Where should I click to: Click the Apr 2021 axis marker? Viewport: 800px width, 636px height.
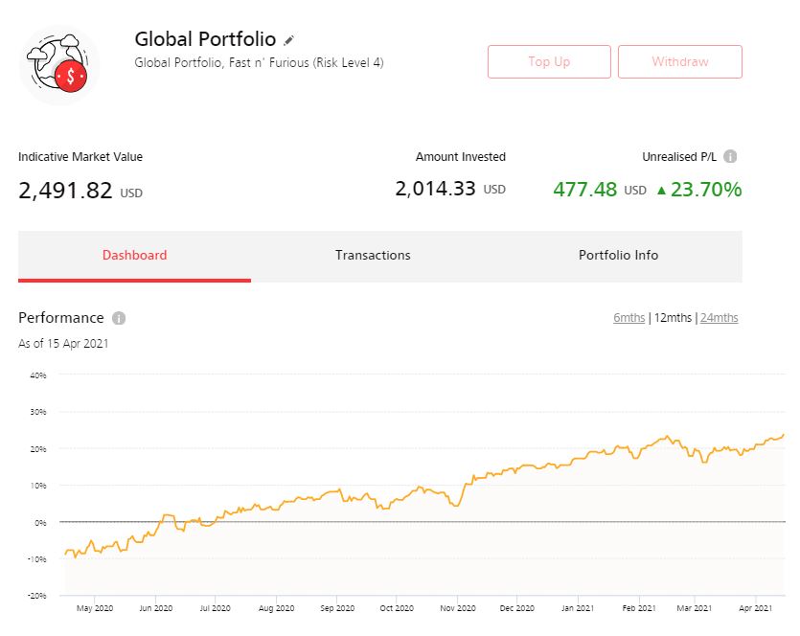(x=756, y=608)
